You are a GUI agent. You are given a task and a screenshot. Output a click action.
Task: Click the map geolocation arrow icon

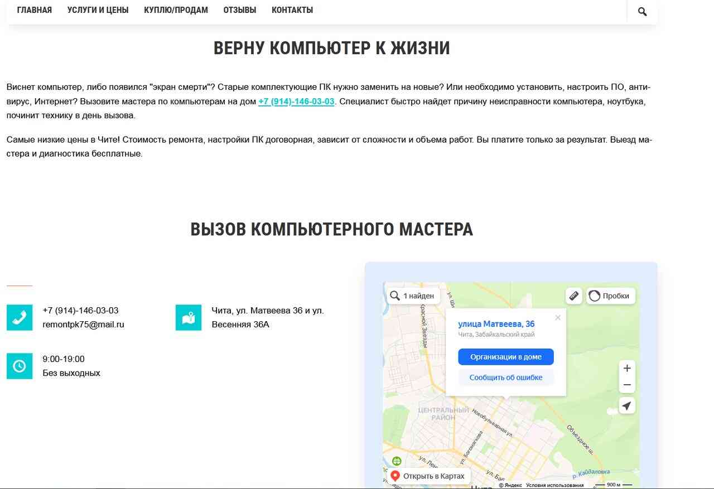coord(627,406)
